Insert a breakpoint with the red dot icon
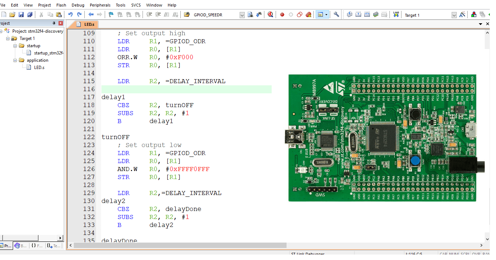Image resolution: width=496 pixels, height=260 pixels. [x=282, y=15]
